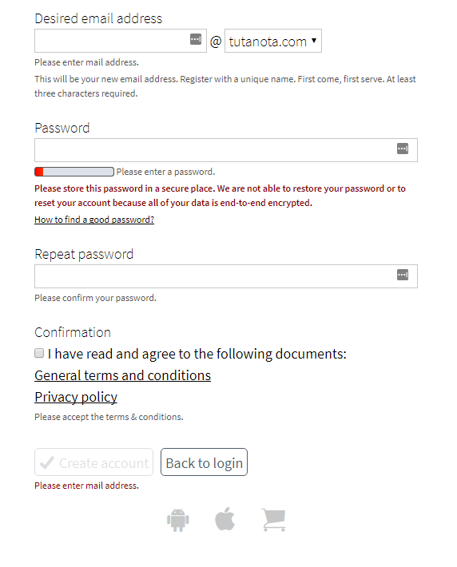This screenshot has width=457, height=567.
Task: Click the domain dropdown arrow
Action: point(314,41)
